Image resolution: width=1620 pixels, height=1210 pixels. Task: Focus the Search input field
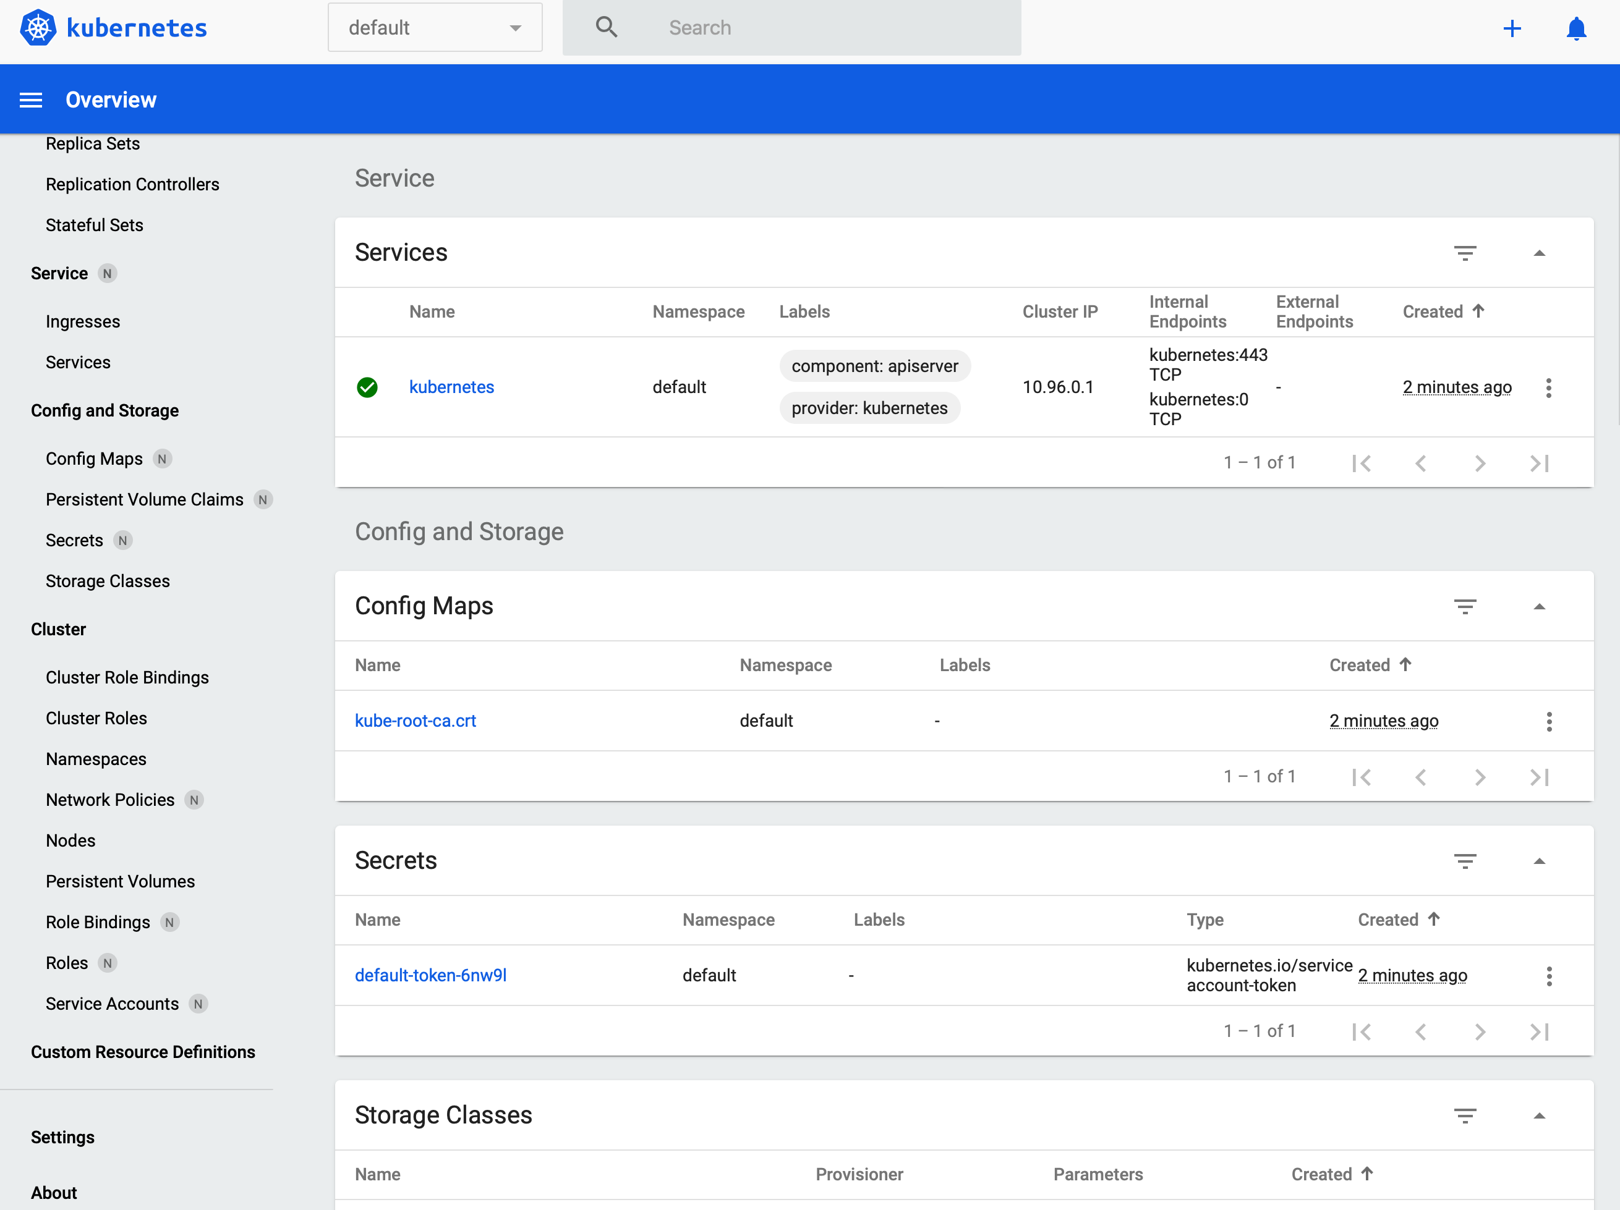pos(791,28)
